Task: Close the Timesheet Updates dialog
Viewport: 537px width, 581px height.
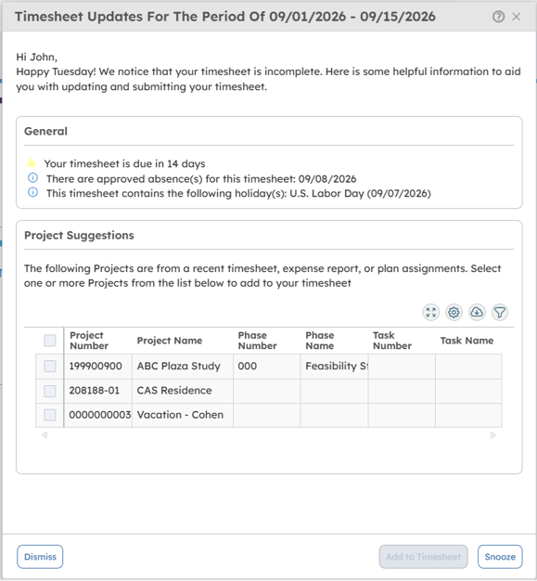Action: [517, 17]
